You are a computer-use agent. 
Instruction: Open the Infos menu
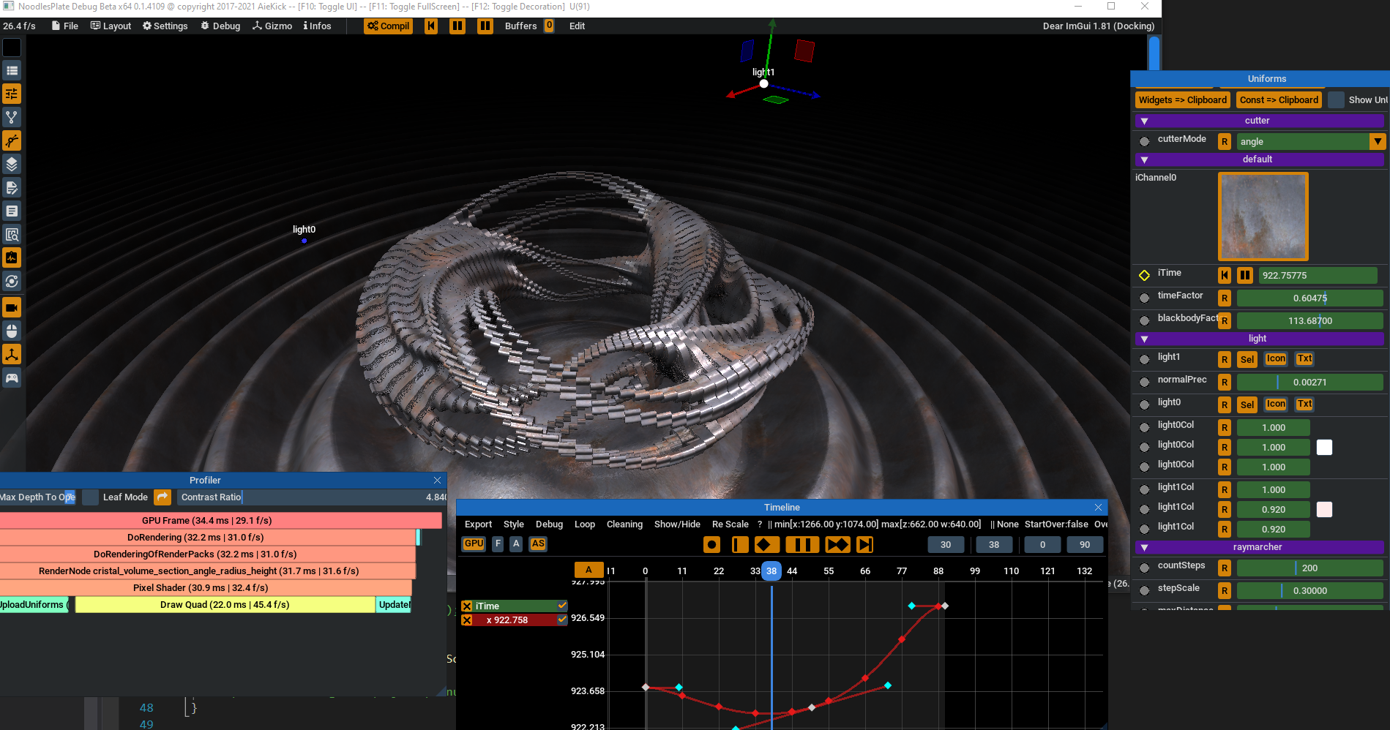(x=318, y=26)
